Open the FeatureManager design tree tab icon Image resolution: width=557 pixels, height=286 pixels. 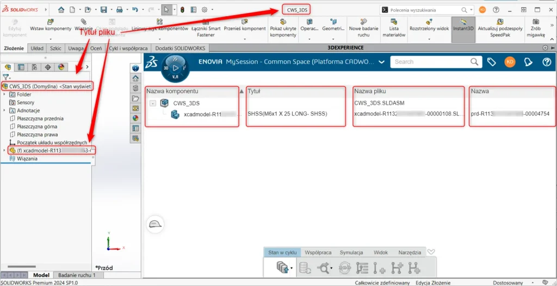click(x=8, y=67)
